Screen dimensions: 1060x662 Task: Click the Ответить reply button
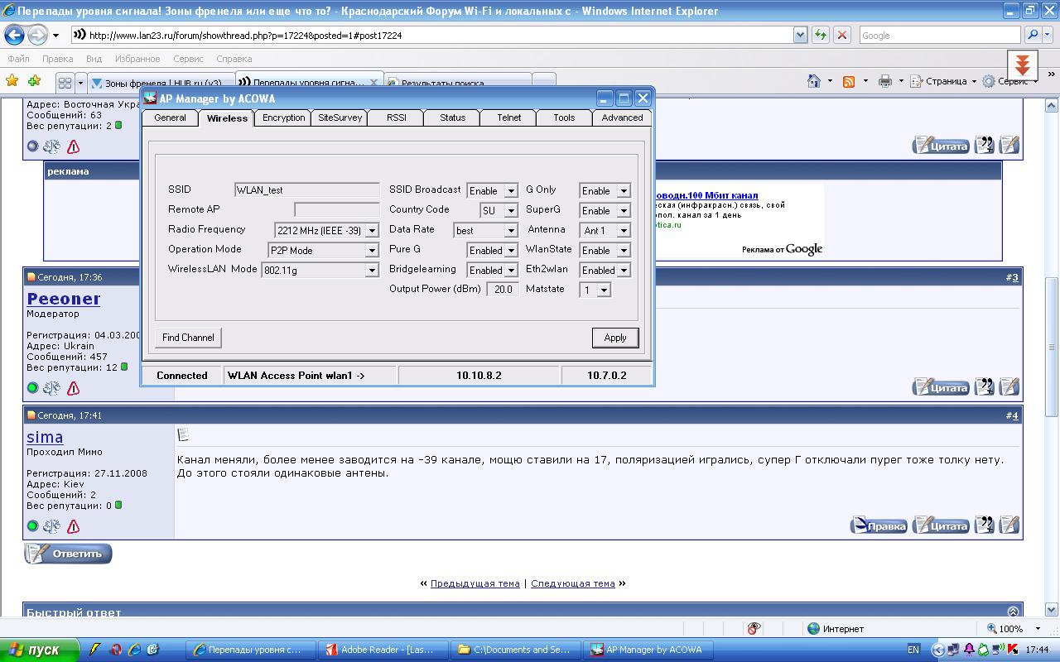(68, 554)
